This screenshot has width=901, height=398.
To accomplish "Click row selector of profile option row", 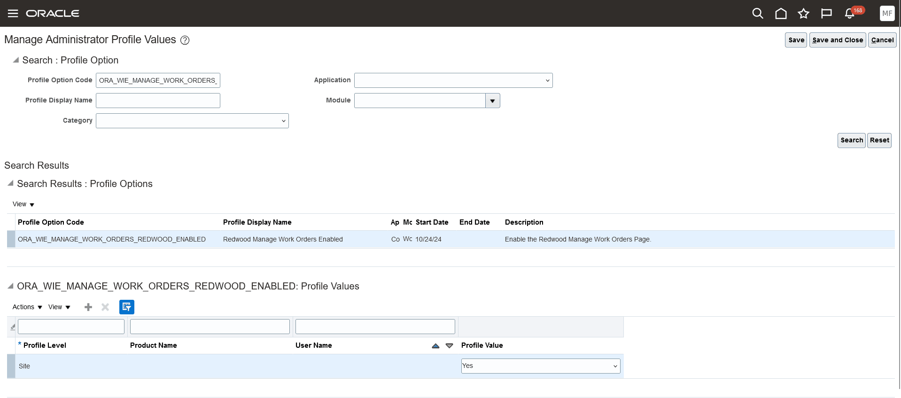I will (11, 239).
